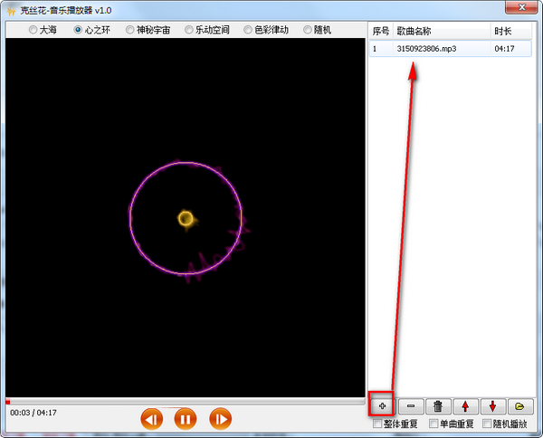Skip to next track
Screen dimensions: 543x438
(x=220, y=419)
